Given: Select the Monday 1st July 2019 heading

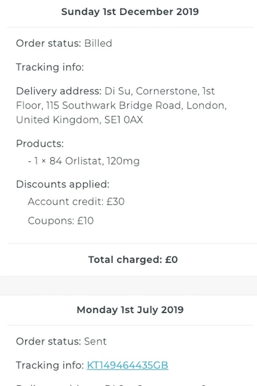Looking at the screenshot, I should pos(130,310).
